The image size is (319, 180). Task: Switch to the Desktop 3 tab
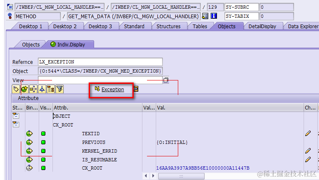click(100, 27)
